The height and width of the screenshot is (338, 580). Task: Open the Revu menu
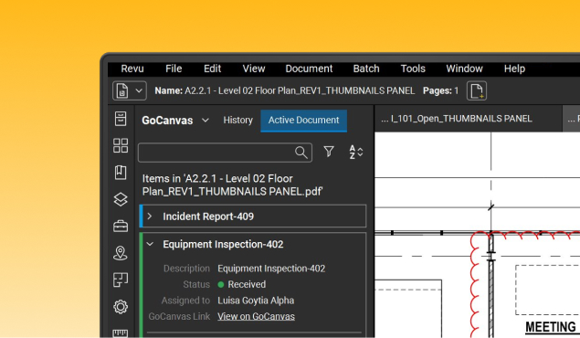(132, 69)
